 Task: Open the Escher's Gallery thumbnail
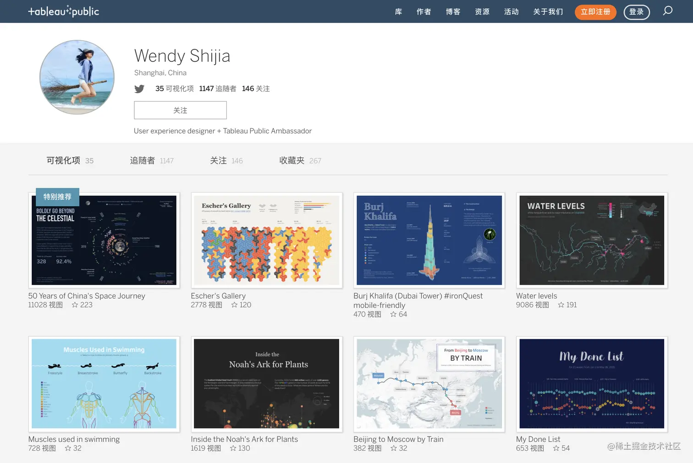[x=267, y=240]
